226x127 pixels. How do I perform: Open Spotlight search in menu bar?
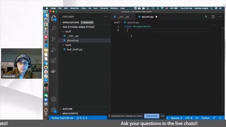click(212, 8)
